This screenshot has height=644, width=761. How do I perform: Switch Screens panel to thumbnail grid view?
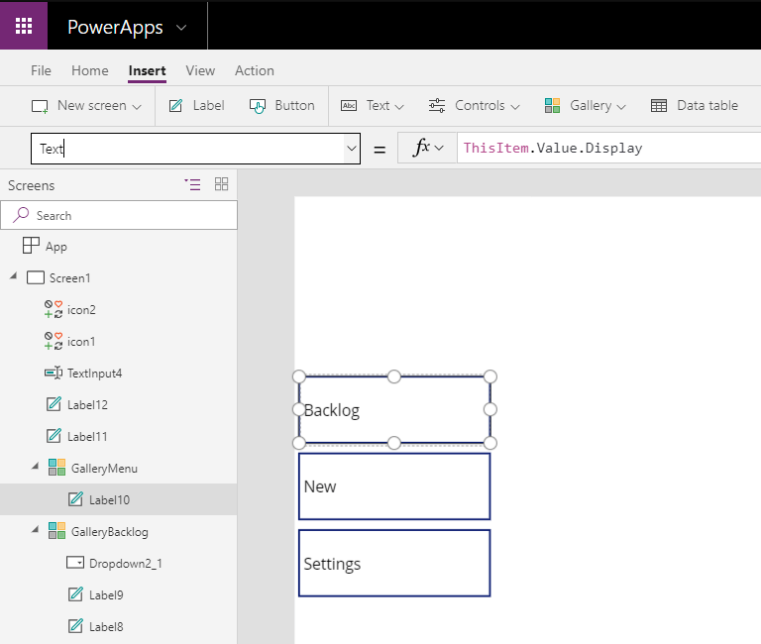click(x=221, y=184)
